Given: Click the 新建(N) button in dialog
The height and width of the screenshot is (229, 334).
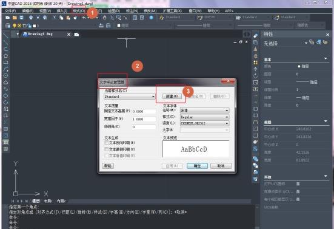Looking at the screenshot, I should point(172,96).
